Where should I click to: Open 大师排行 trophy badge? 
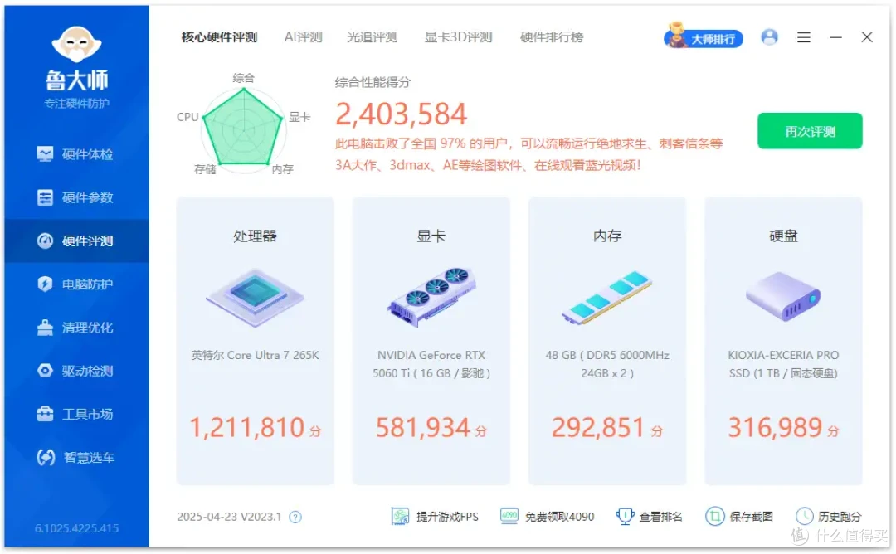pyautogui.click(x=704, y=37)
